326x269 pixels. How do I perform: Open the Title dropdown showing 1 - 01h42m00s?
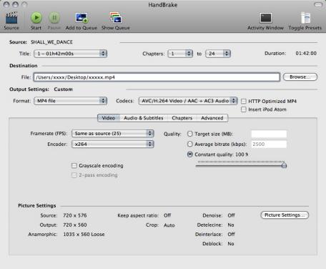click(71, 54)
